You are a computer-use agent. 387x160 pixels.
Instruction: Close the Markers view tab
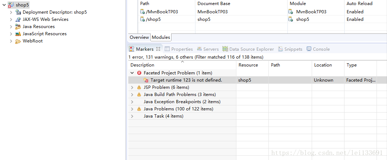(158, 49)
